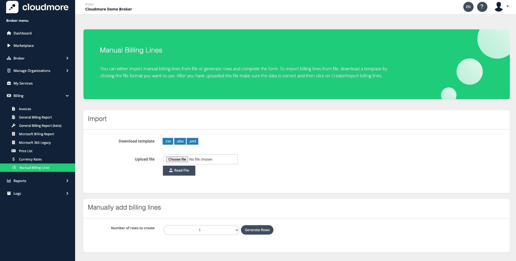Viewport: 516px width, 261px height.
Task: Click the Currency Rates dollar icon
Action: (x=14, y=159)
